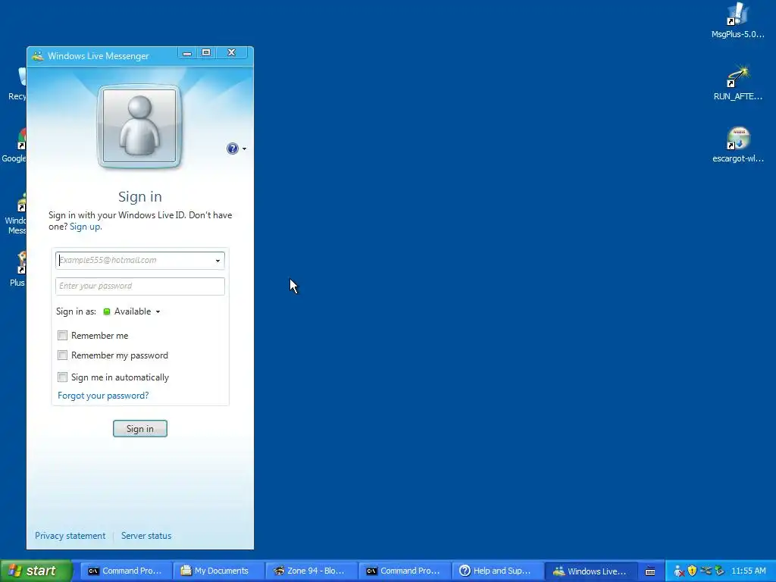
Task: Click the Messenger signed-out tray icon
Action: point(679,571)
